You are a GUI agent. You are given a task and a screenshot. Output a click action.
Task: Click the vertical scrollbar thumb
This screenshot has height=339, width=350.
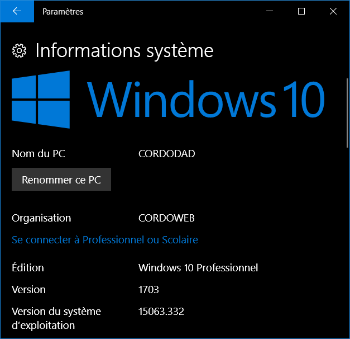click(x=347, y=113)
